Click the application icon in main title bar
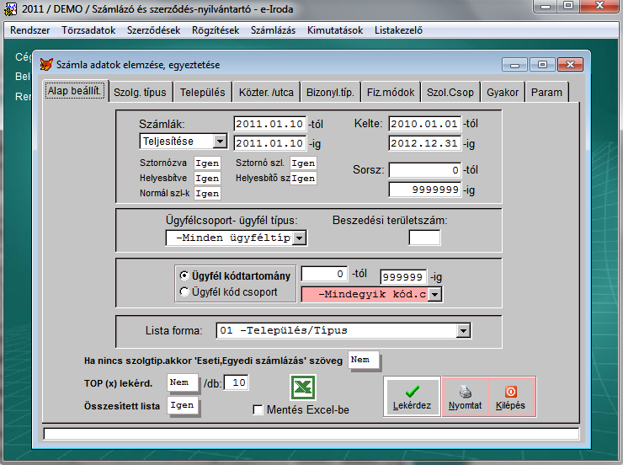Screen dimensions: 623x465 (11, 8)
